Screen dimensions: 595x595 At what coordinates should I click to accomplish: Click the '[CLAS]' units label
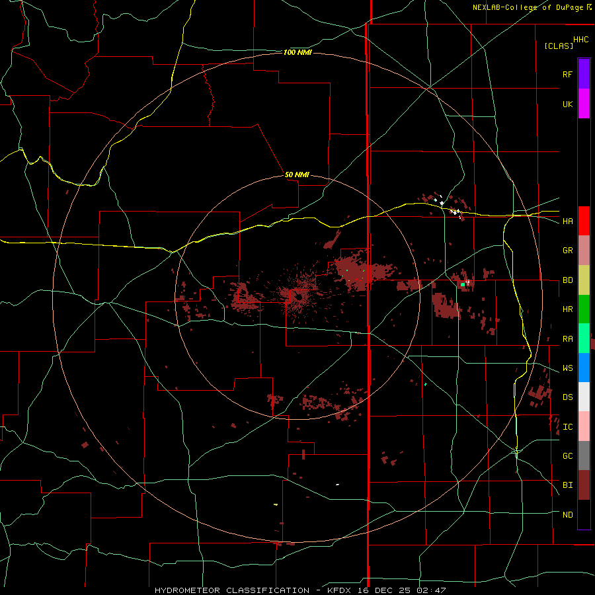point(559,46)
